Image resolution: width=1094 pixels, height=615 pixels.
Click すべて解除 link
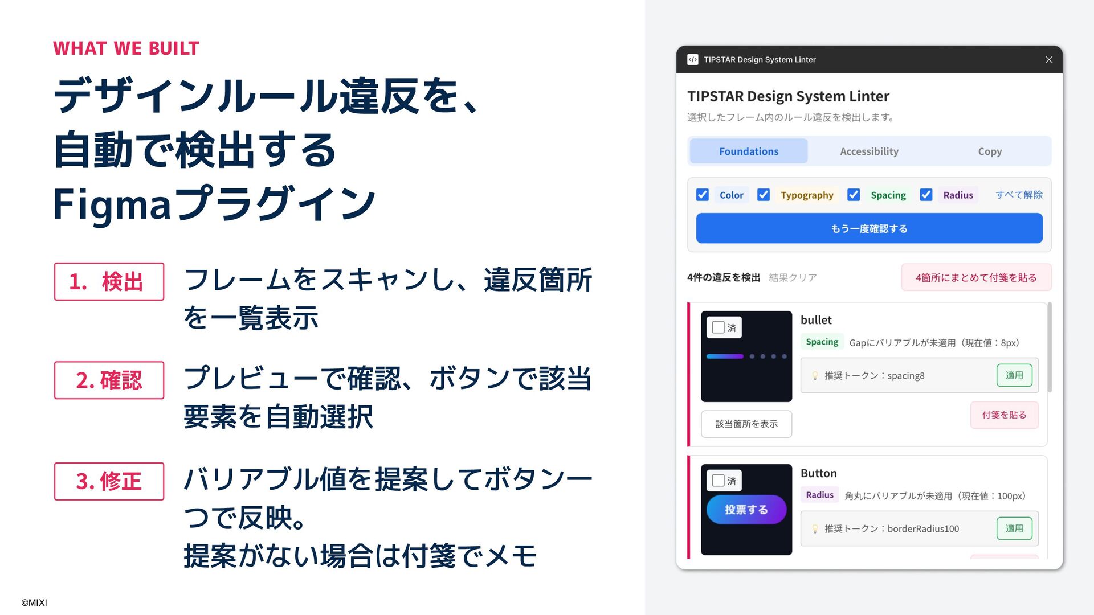tap(1019, 195)
